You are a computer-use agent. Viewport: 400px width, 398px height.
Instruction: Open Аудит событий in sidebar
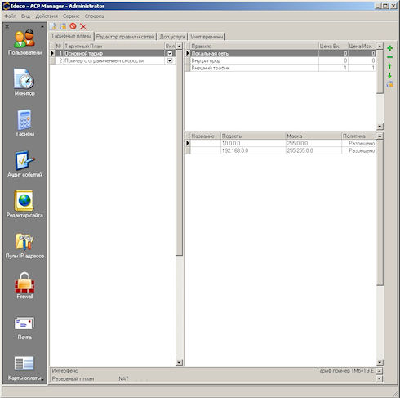[x=24, y=163]
